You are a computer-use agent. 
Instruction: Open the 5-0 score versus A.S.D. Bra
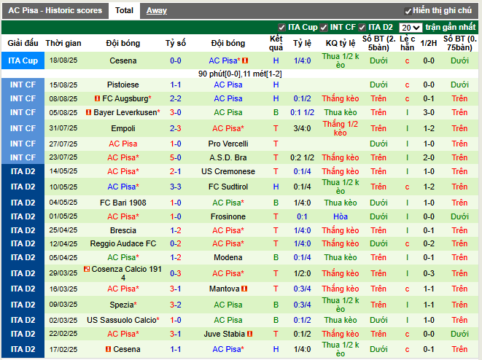point(176,157)
